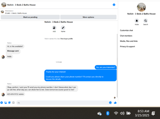Click the 12:53 AM timestamp
The width and height of the screenshot is (160, 119).
59,62
